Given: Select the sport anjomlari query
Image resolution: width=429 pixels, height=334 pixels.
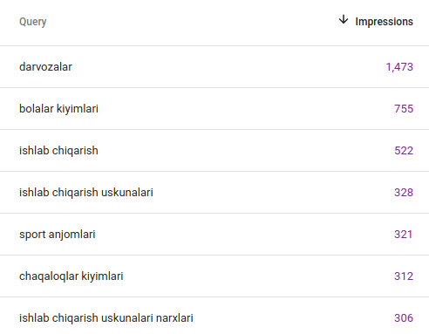Looking at the screenshot, I should click(58, 235).
